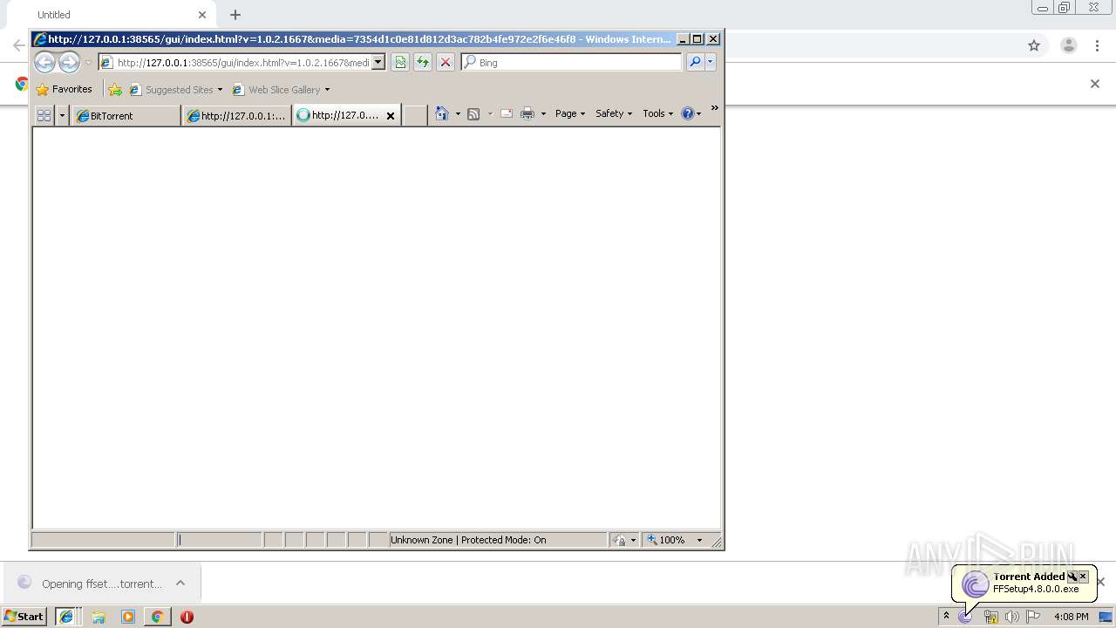Bookmark this page in Chrome

click(1034, 45)
